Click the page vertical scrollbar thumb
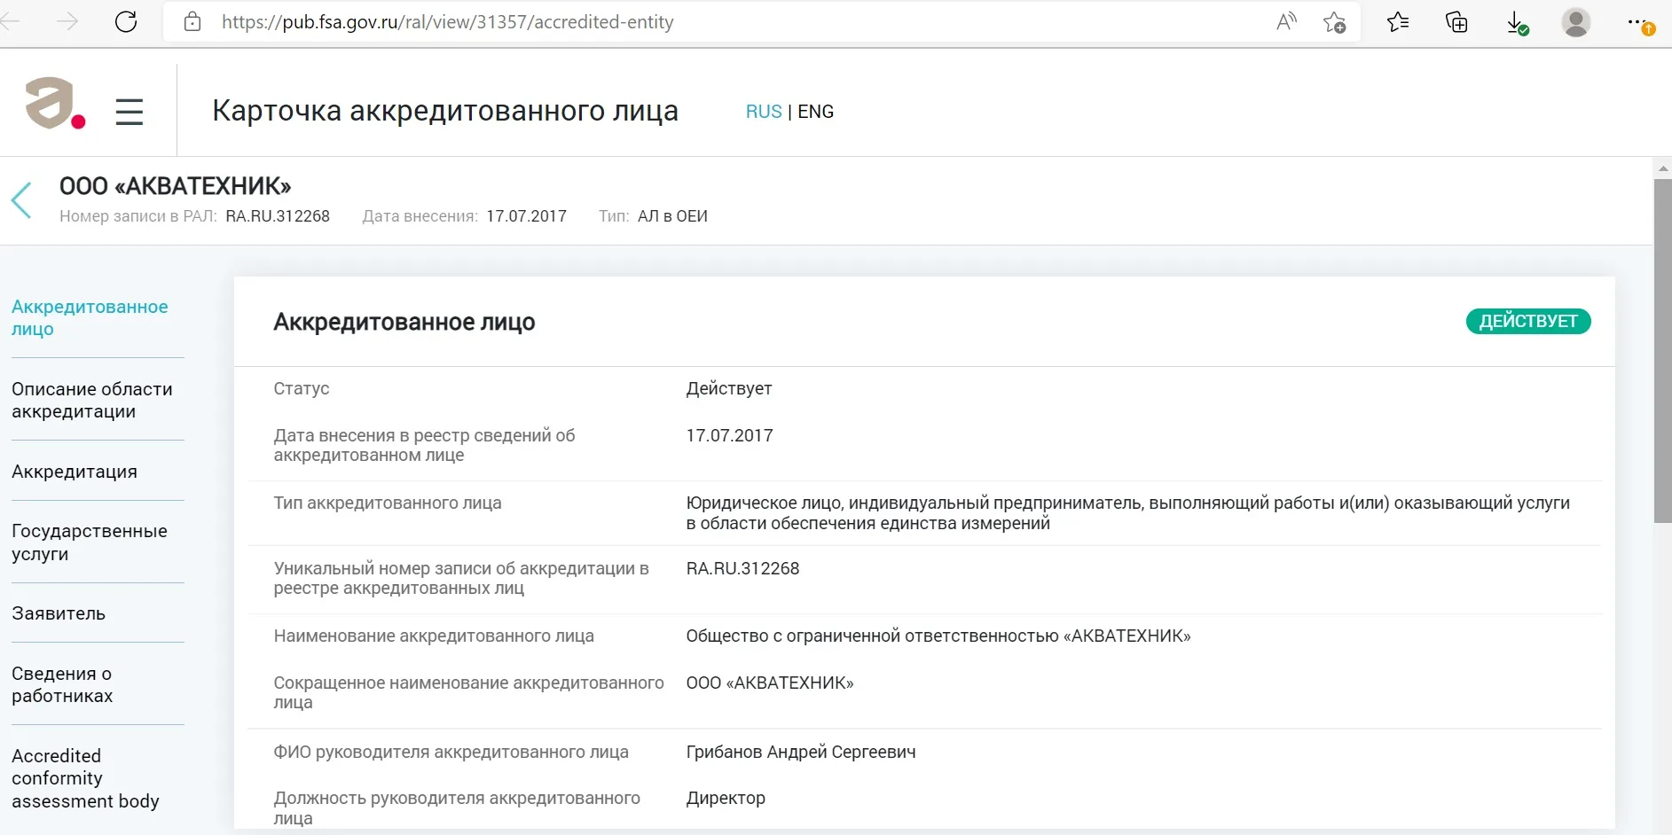The image size is (1672, 835). 1662,350
